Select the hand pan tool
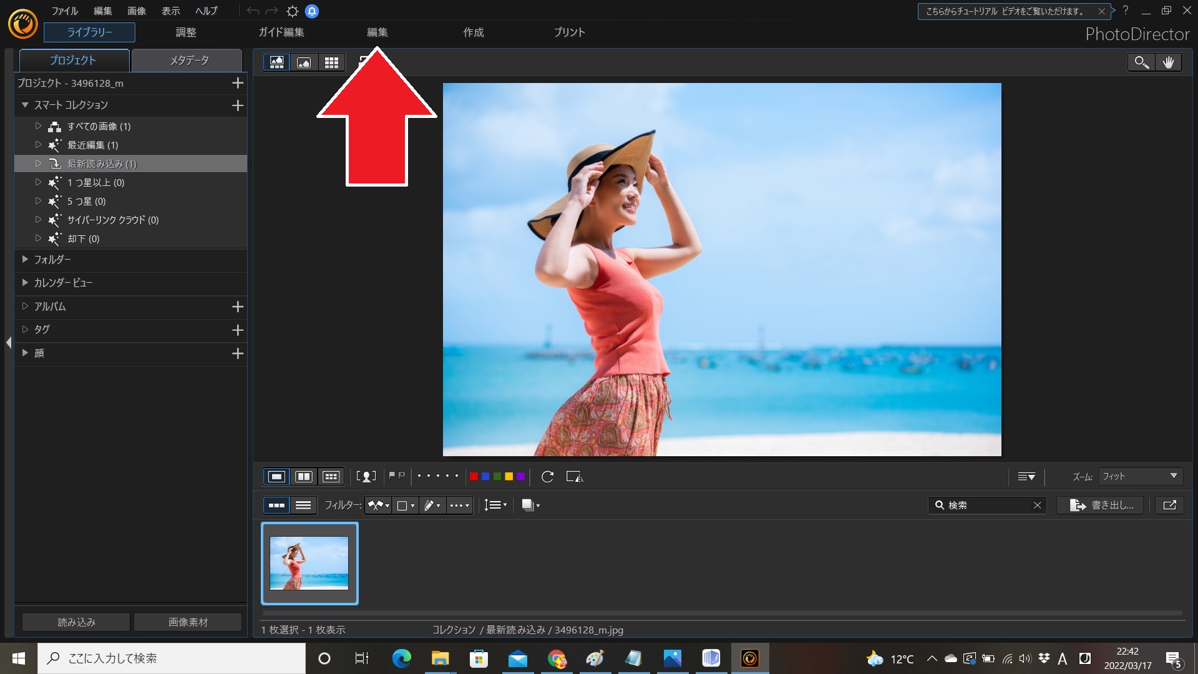This screenshot has height=674, width=1198. coord(1168,62)
